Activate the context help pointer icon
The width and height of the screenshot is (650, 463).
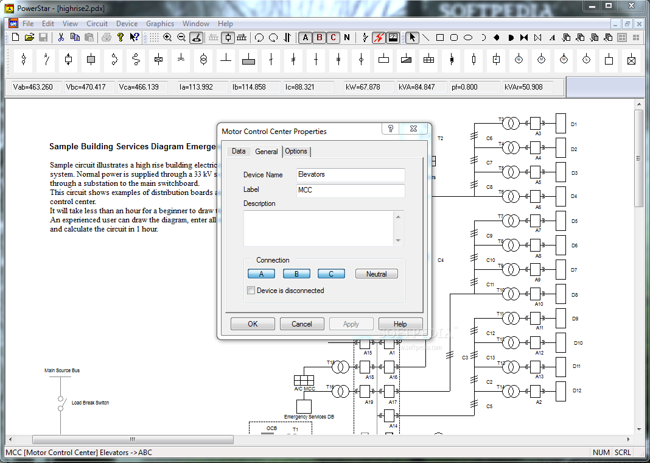(x=135, y=38)
